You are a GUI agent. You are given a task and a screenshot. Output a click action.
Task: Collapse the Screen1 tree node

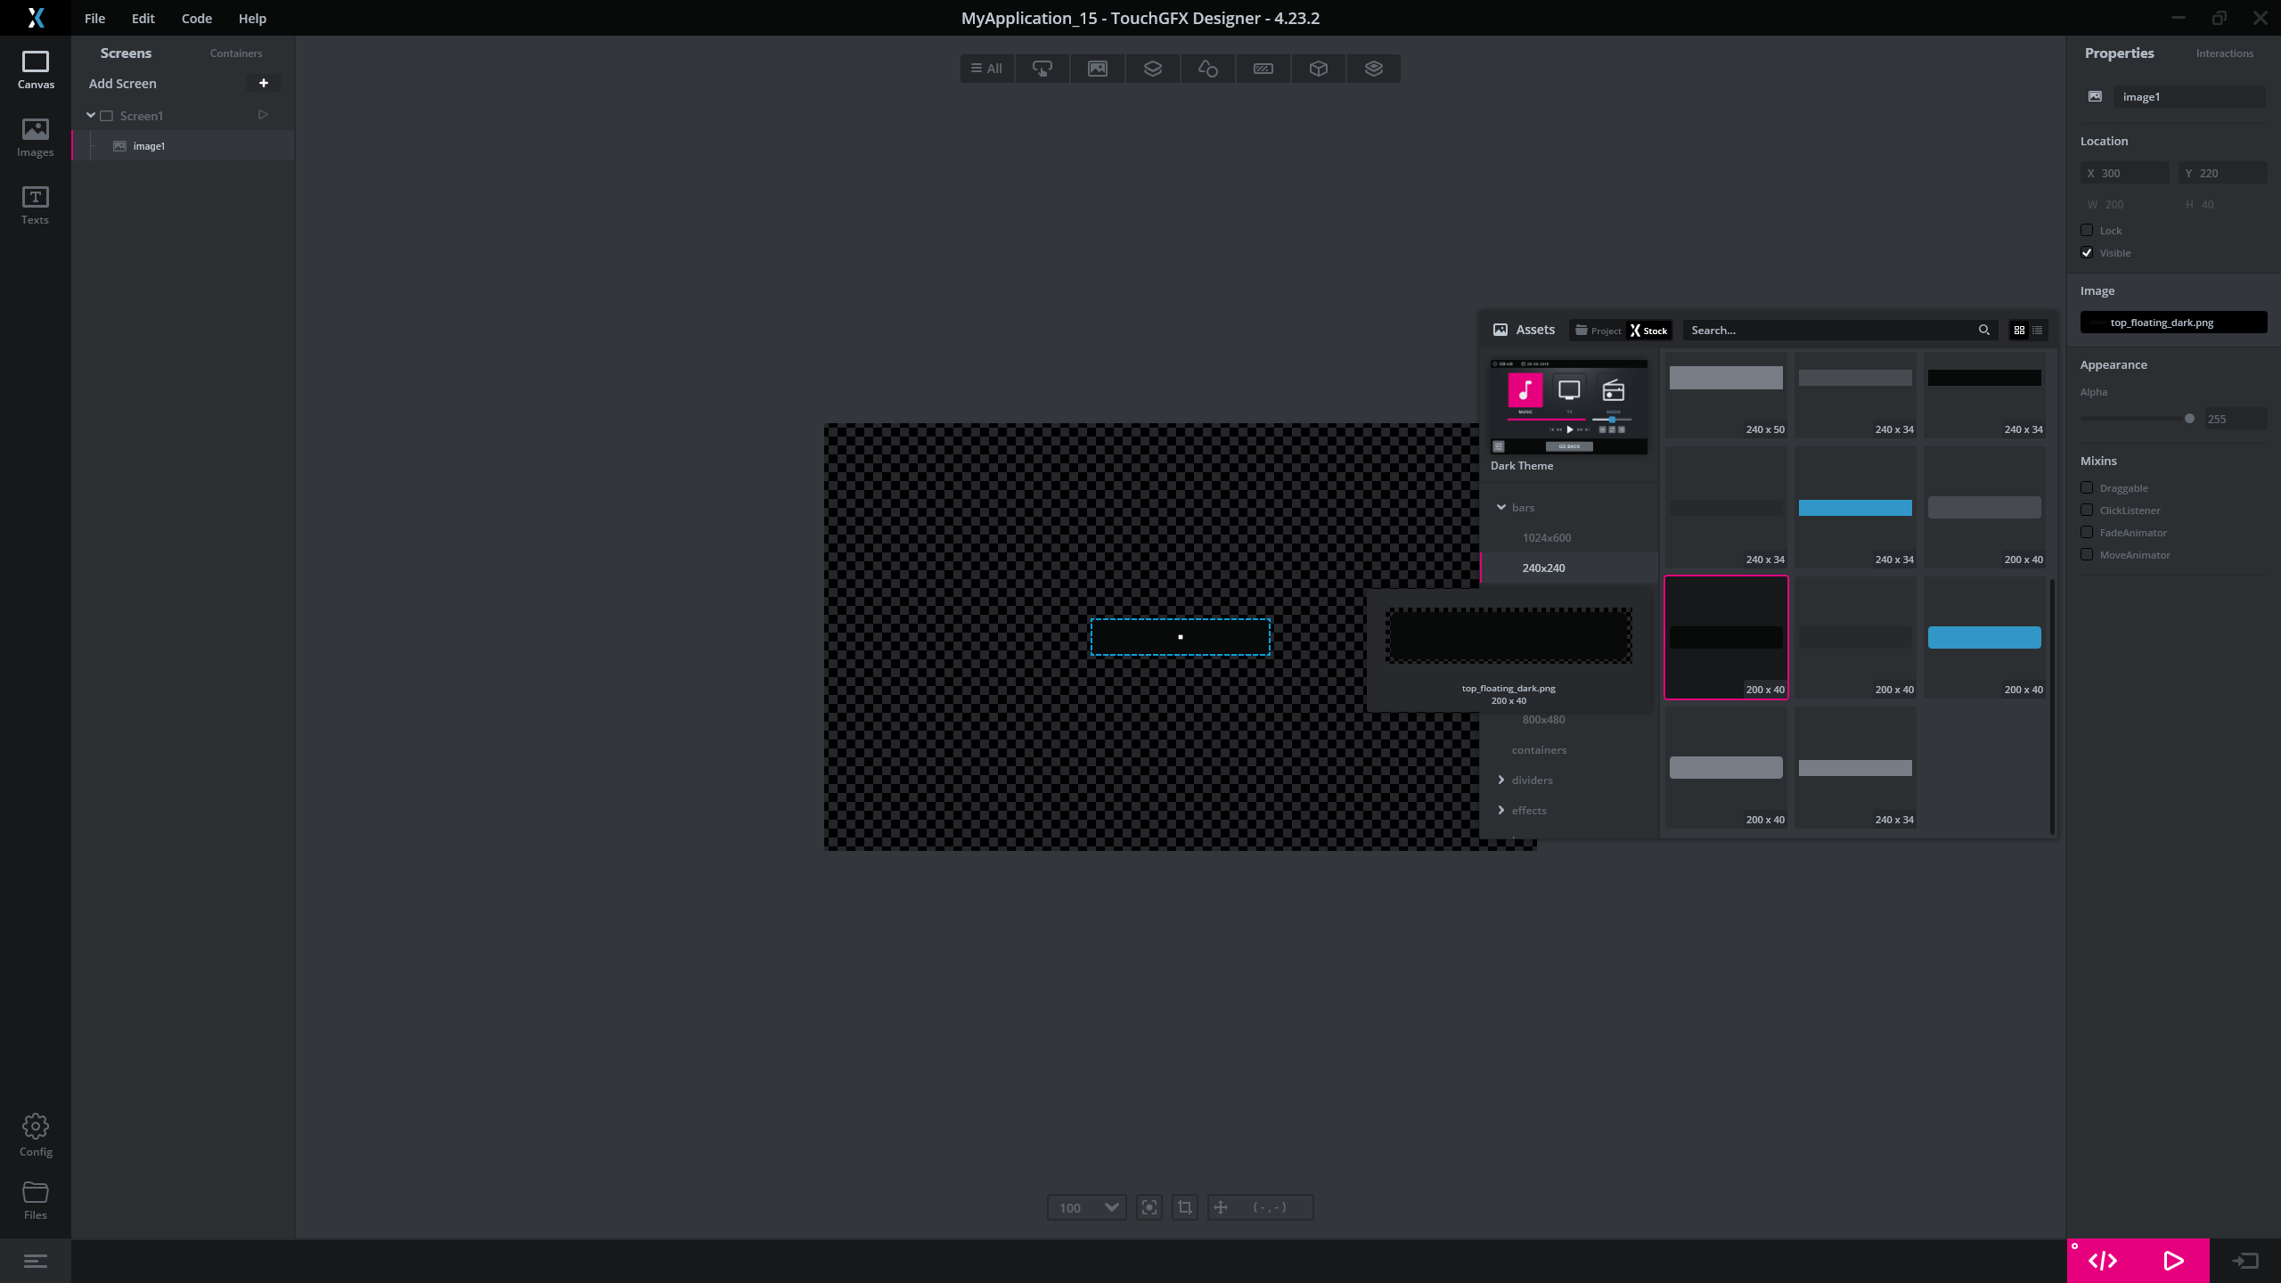click(91, 116)
